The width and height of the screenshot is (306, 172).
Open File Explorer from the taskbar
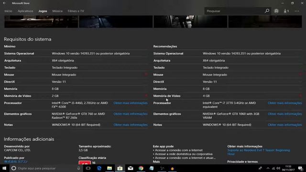(109, 168)
